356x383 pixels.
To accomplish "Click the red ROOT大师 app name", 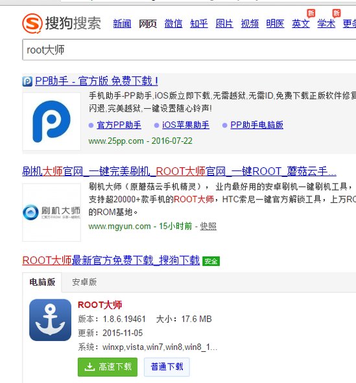I will (100, 305).
